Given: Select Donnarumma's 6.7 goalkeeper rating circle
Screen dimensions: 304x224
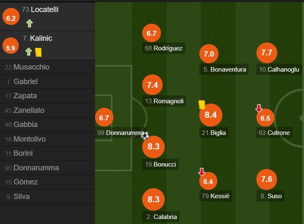Looking at the screenshot, I should [x=104, y=117].
